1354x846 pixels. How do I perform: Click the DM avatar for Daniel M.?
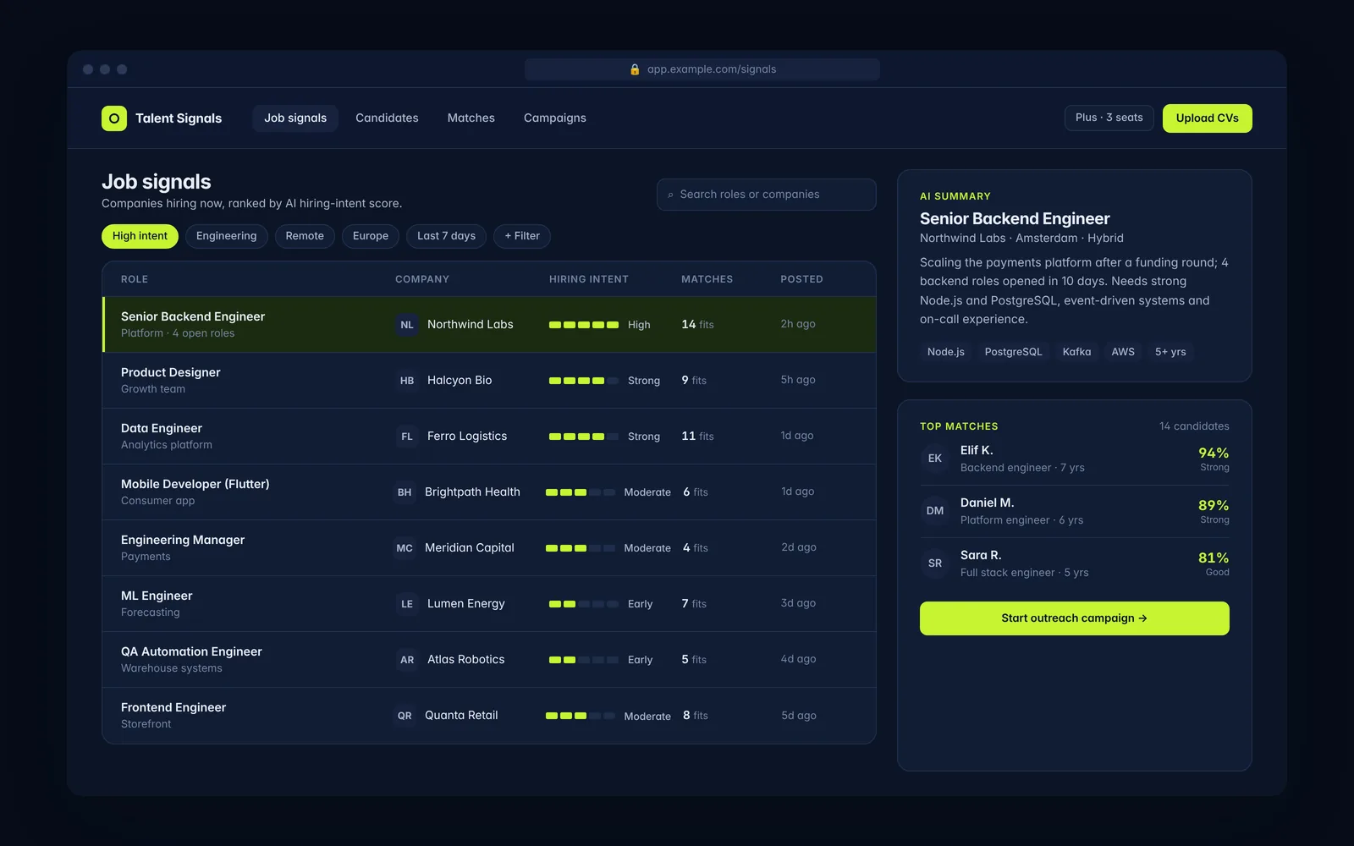coord(935,511)
